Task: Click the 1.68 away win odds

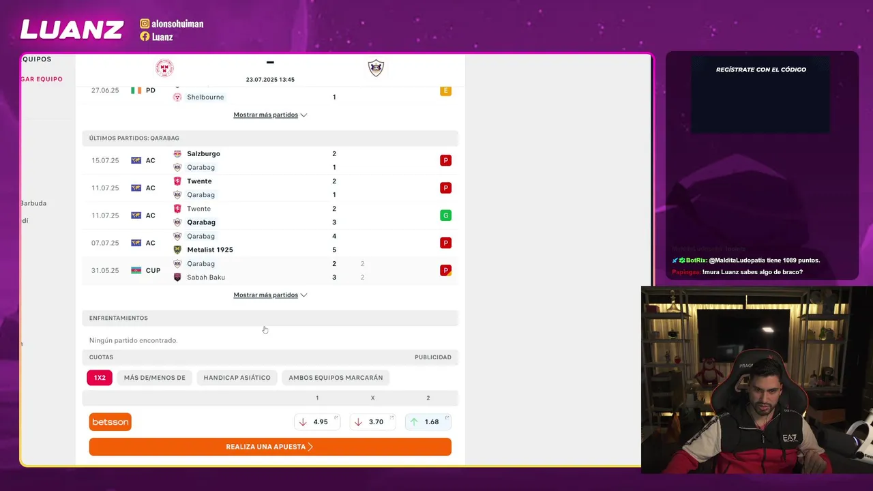Action: pos(428,422)
